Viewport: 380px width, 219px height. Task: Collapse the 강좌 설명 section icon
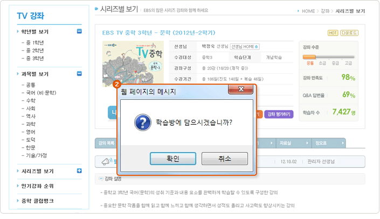pyautogui.click(x=101, y=179)
